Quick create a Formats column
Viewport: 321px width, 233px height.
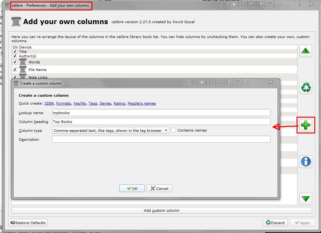click(x=64, y=103)
